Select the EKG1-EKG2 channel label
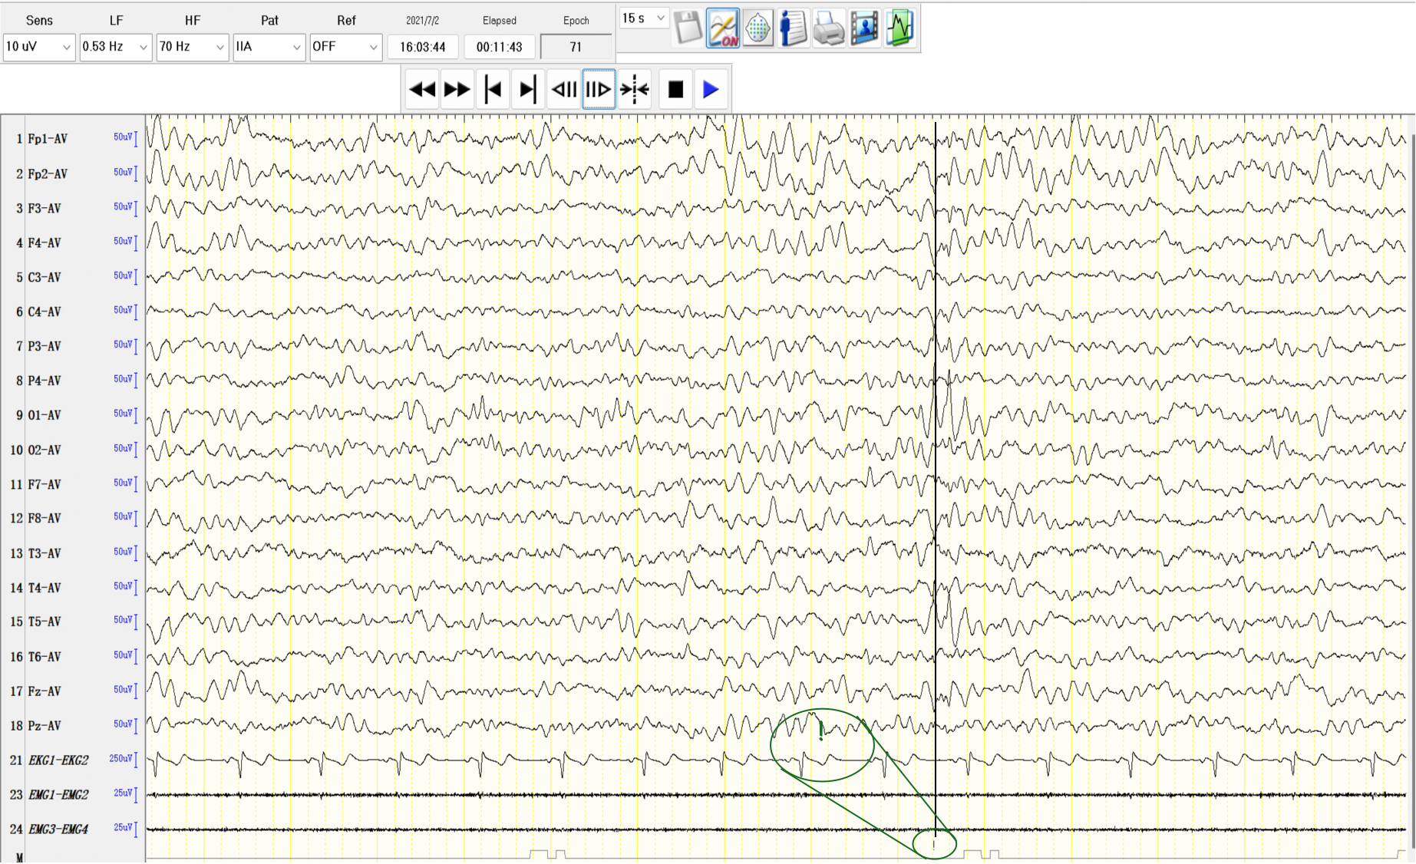 pos(60,760)
